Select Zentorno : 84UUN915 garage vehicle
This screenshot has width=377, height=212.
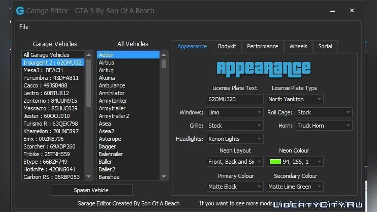(x=53, y=101)
